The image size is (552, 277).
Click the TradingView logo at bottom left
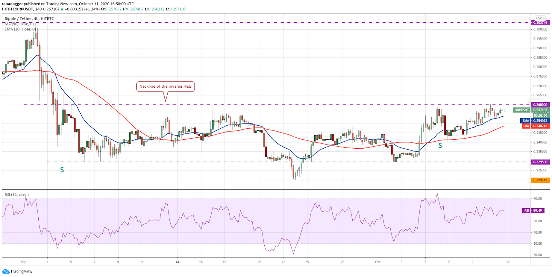[17, 271]
